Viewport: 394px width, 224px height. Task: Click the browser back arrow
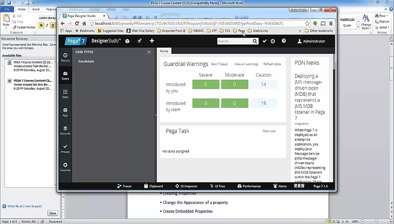[63, 24]
